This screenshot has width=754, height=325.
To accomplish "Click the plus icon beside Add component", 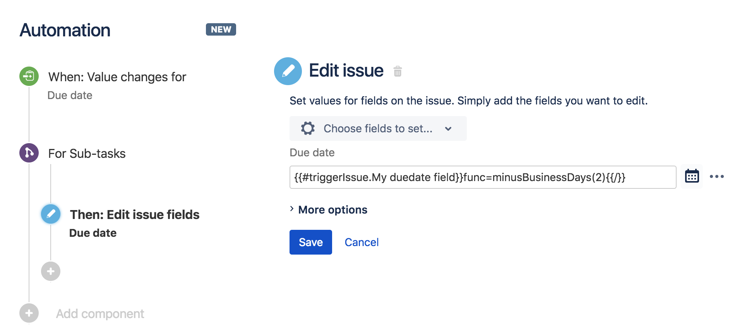I will coord(29,313).
